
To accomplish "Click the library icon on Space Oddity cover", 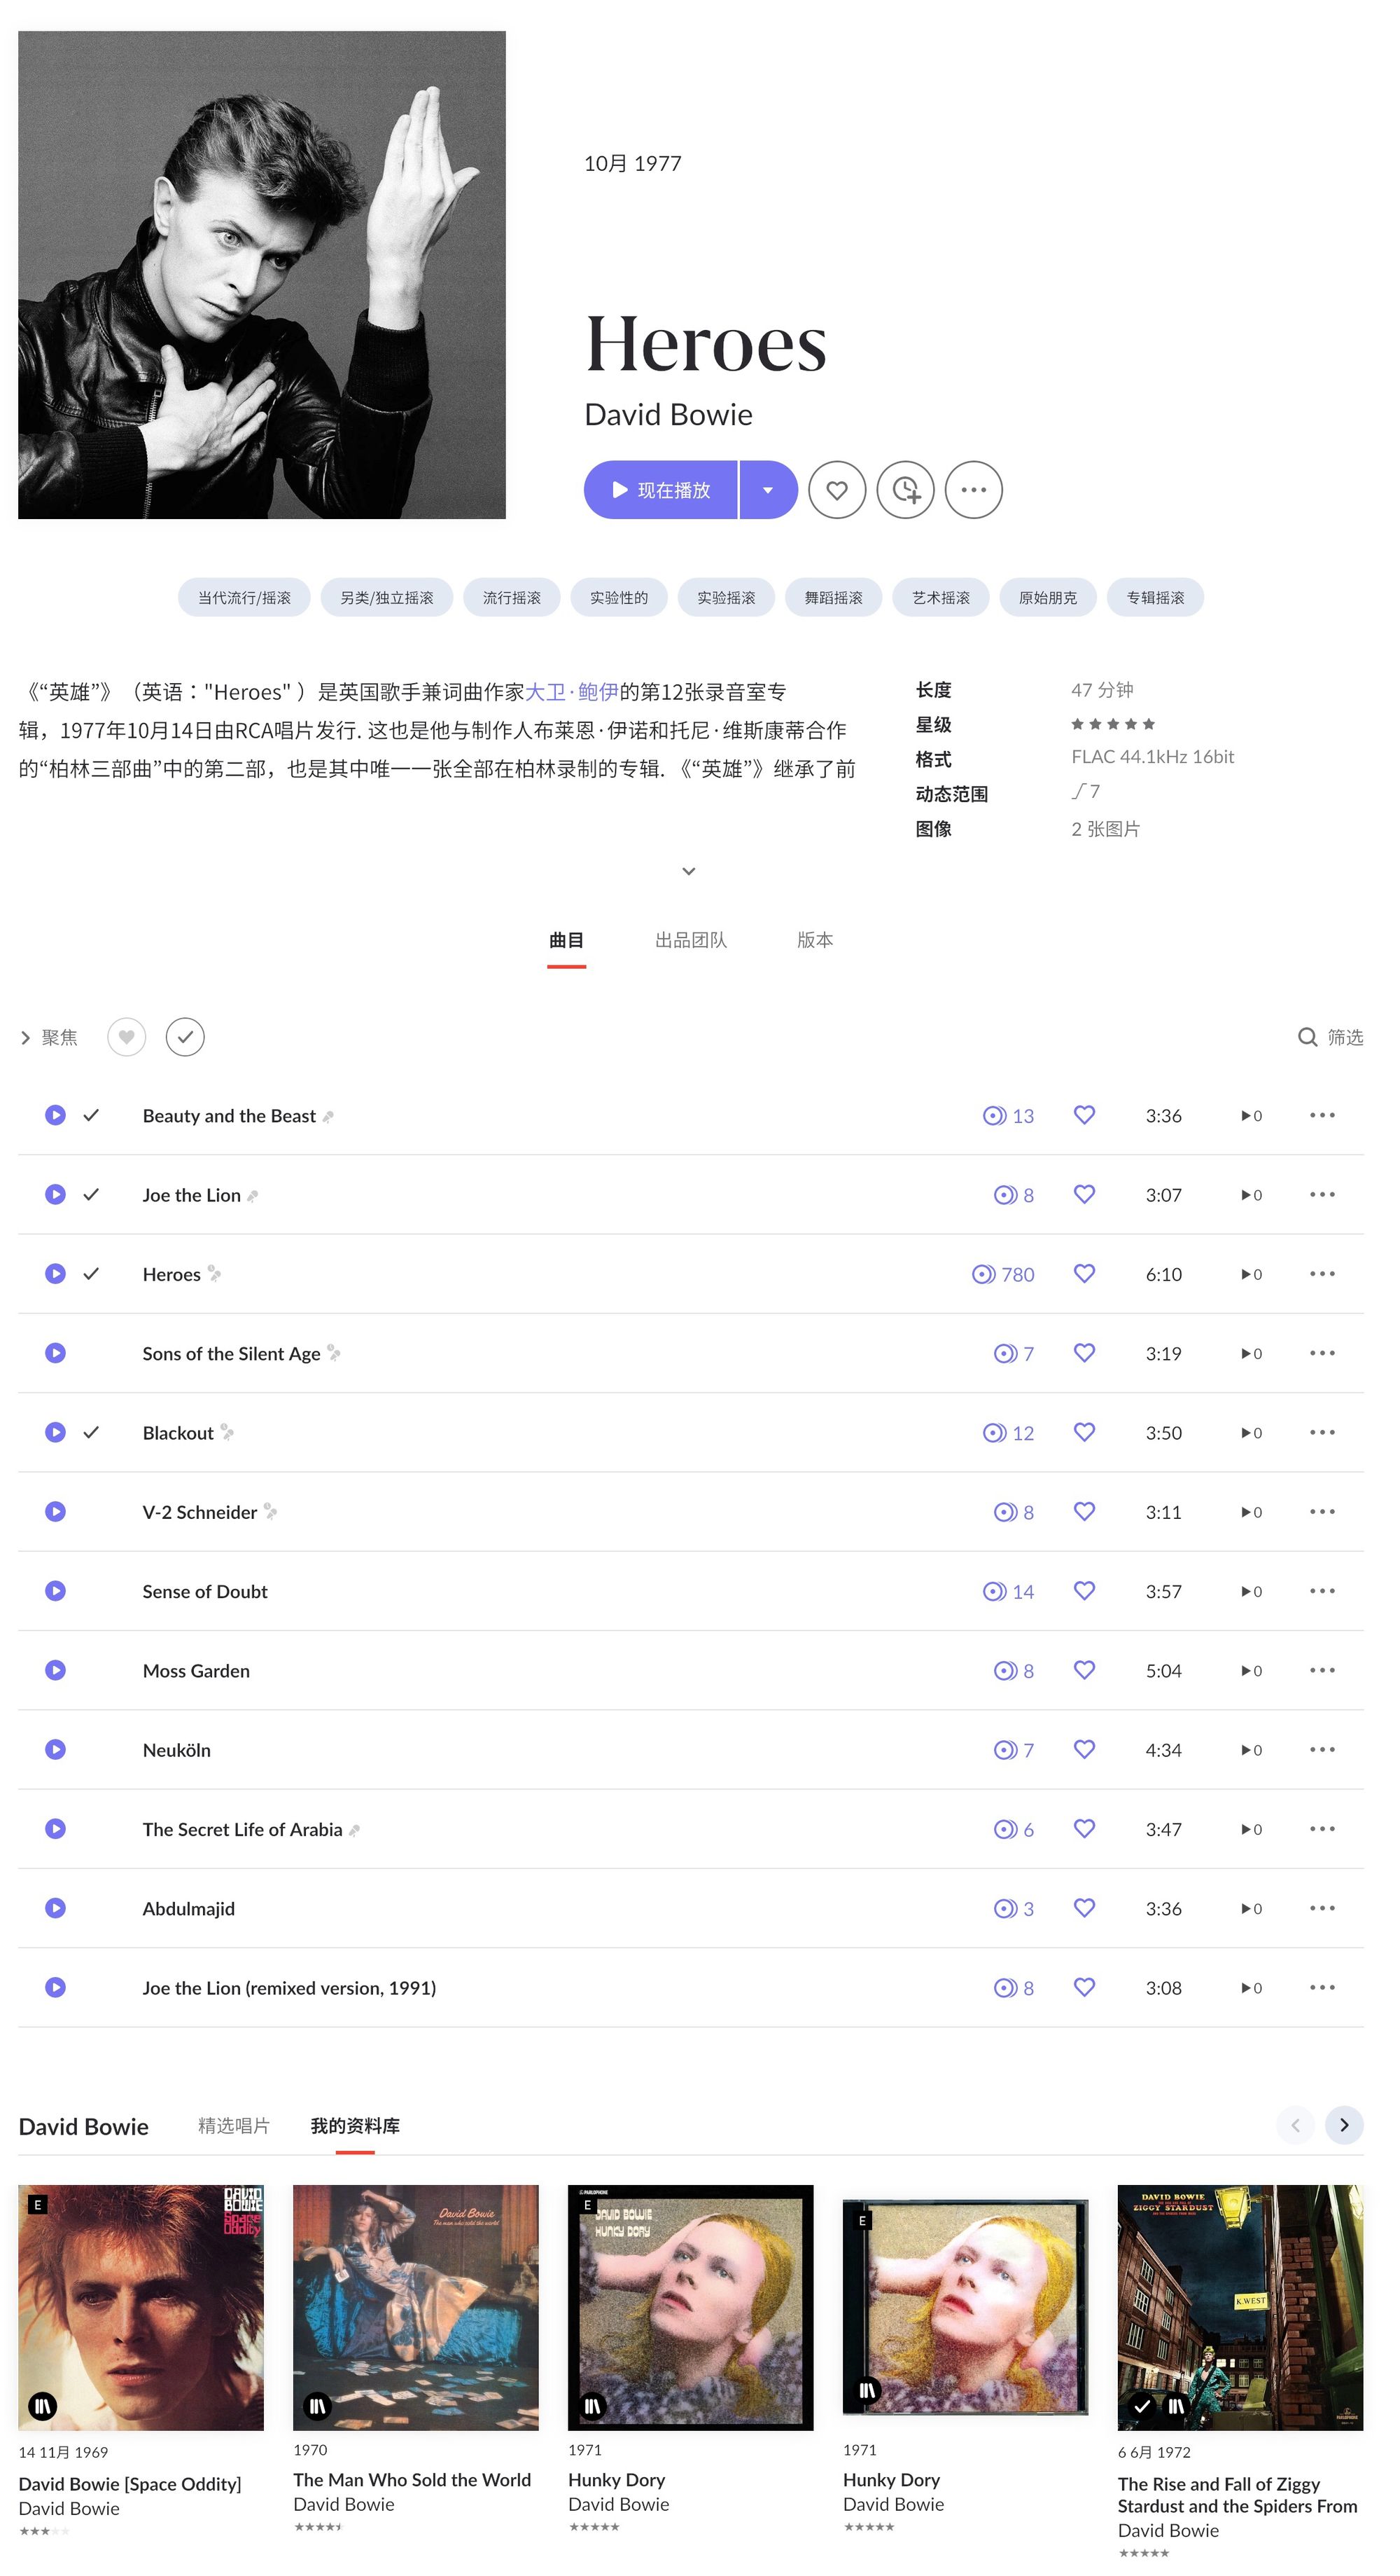I will [43, 2405].
